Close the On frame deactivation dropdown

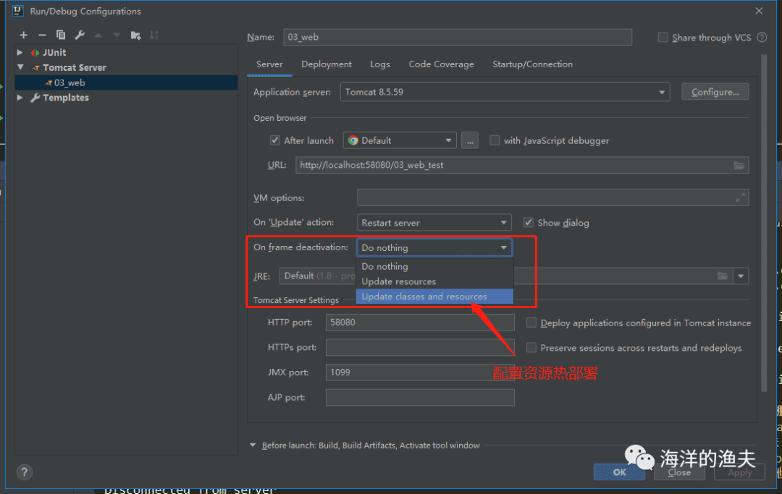pyautogui.click(x=434, y=247)
